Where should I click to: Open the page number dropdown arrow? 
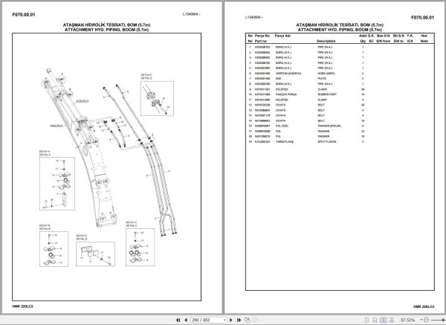[224, 320]
